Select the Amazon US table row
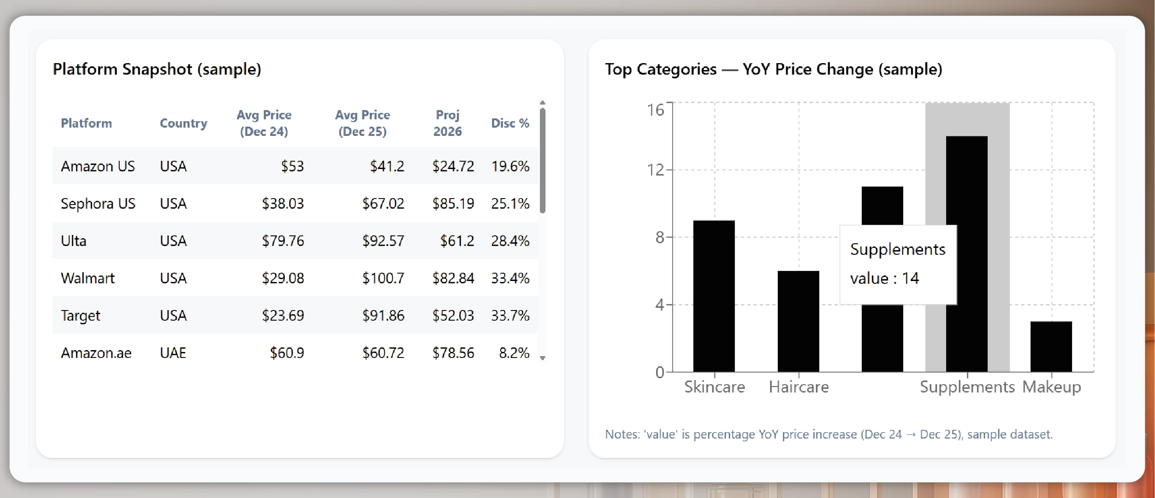 pos(98,166)
